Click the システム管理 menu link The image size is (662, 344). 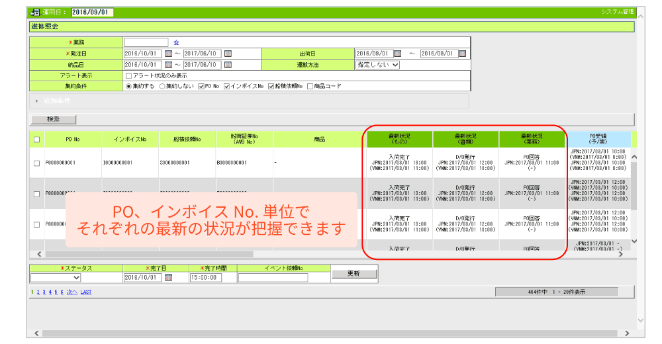coord(617,12)
